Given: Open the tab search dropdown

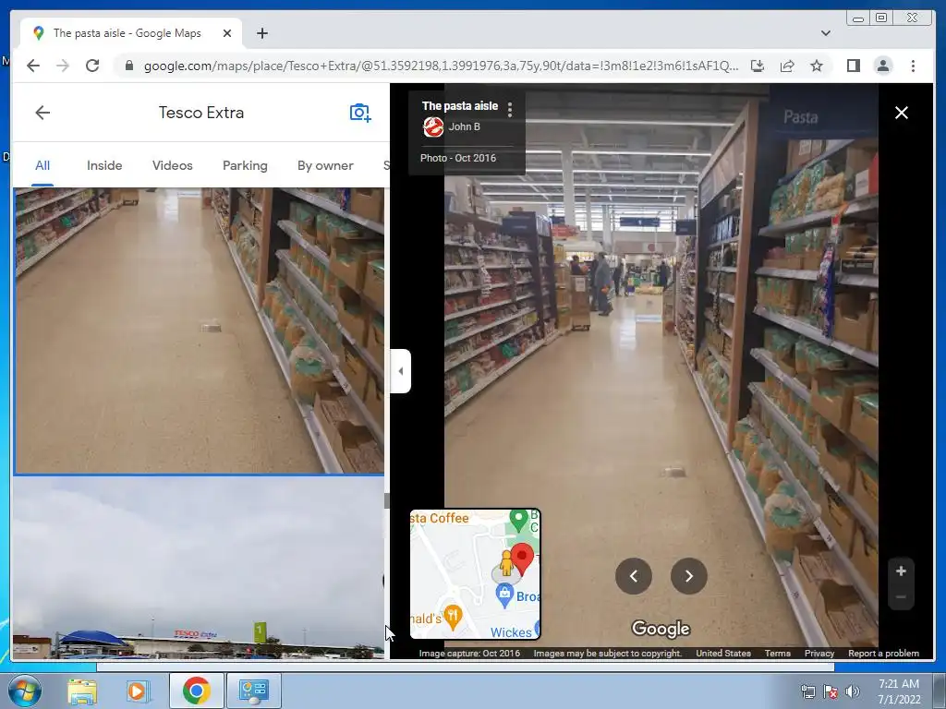Looking at the screenshot, I should pos(825,33).
